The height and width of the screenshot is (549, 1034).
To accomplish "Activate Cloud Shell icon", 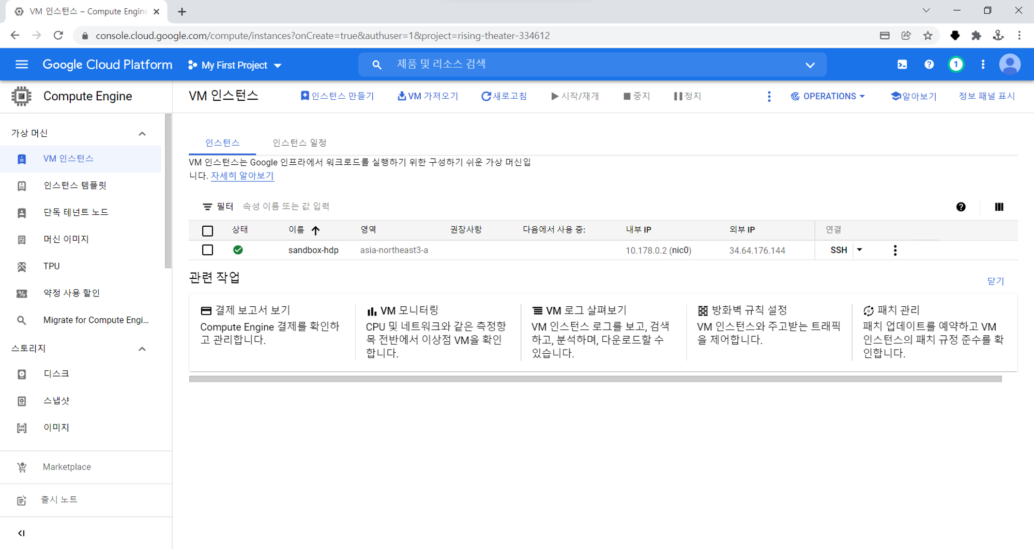I will point(902,65).
